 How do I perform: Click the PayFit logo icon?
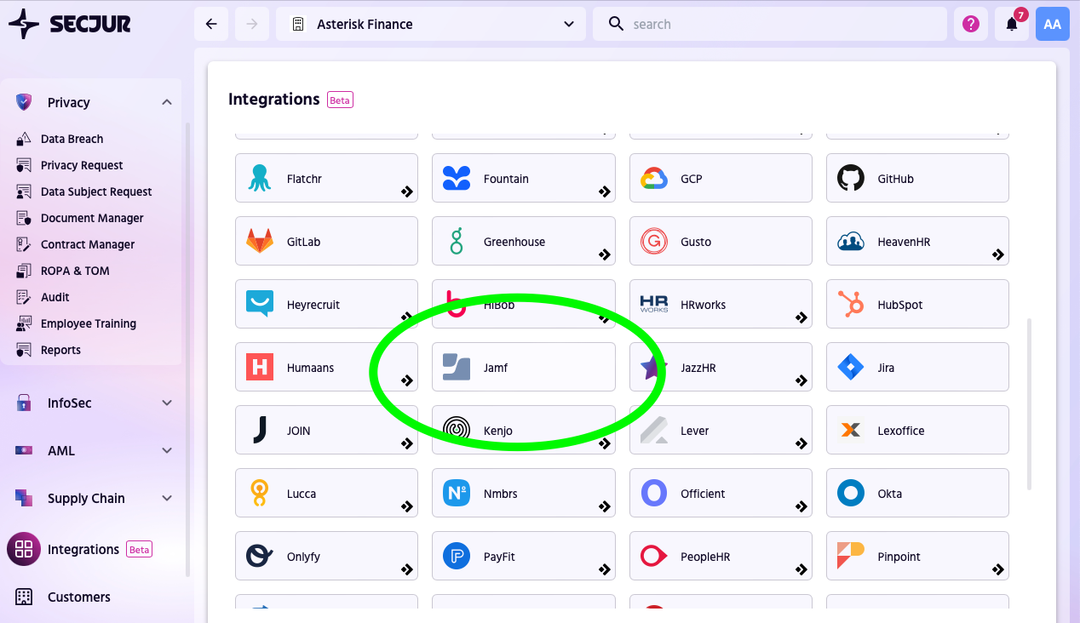point(457,557)
